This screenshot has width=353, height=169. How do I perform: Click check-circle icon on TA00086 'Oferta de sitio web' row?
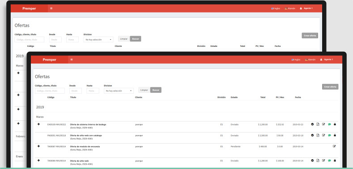(x=312, y=161)
